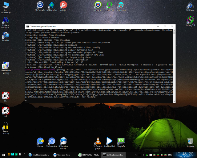197x158 pixels.
Task: Launch the PotPlayerMini shortcut
Action: coord(110,142)
